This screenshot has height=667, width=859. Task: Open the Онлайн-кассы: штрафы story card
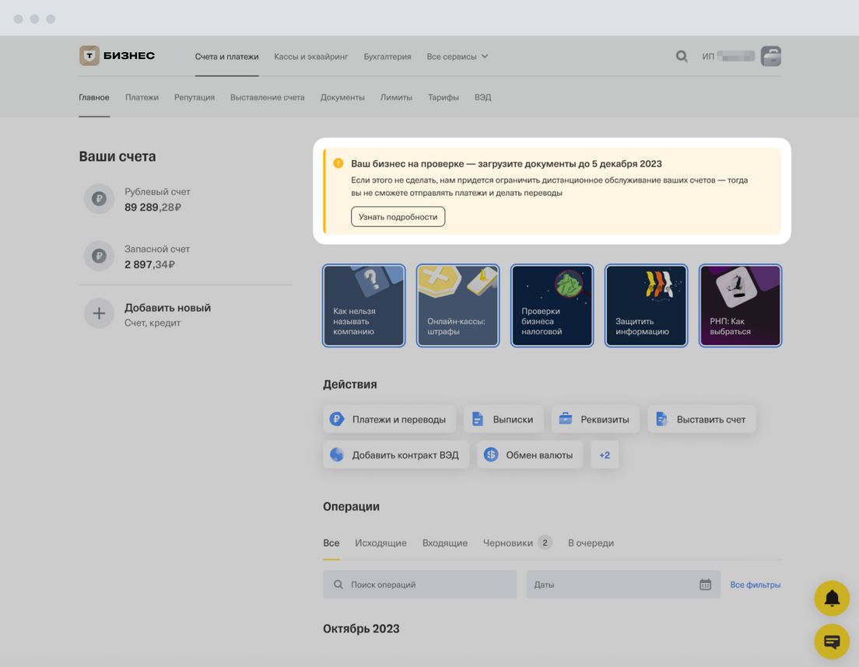pos(458,306)
